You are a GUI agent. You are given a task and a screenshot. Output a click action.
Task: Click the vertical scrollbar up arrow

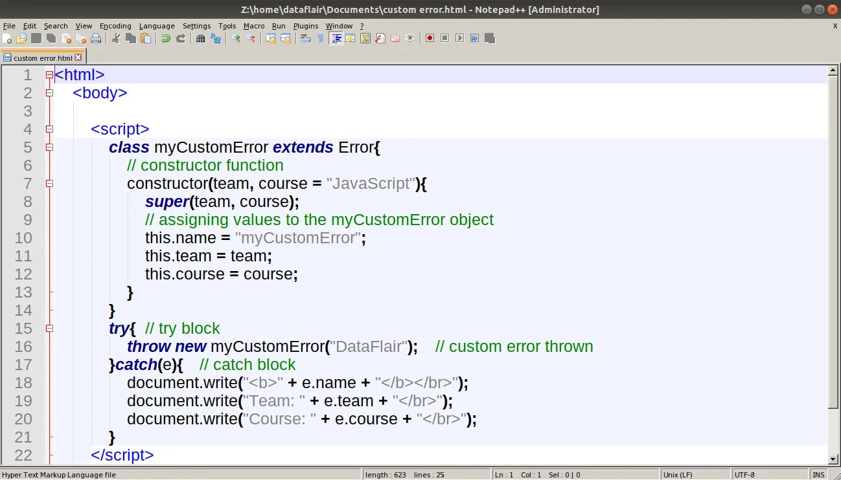834,71
